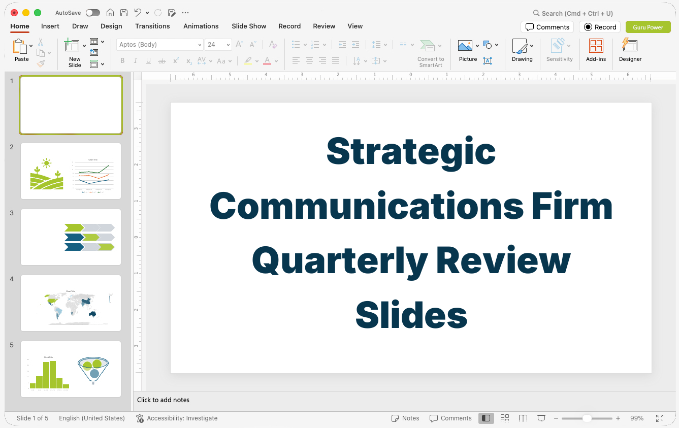Viewport: 679px width, 428px height.
Task: Toggle Align Right for text
Action: coord(322,61)
